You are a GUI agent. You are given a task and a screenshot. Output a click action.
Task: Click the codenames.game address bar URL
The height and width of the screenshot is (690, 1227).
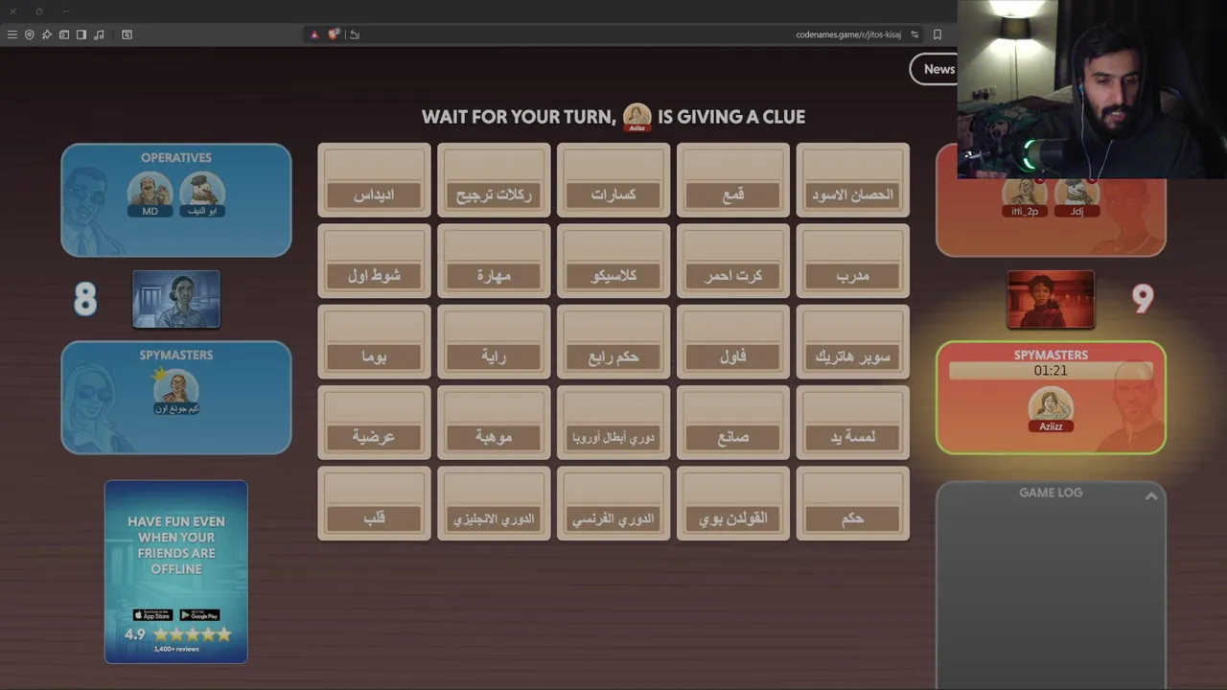[x=847, y=34]
